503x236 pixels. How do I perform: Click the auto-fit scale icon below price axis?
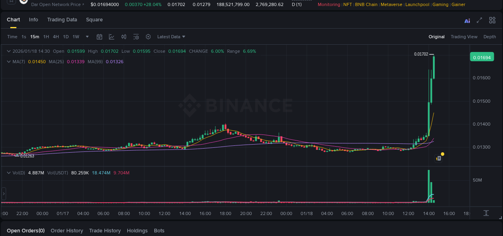point(486,213)
